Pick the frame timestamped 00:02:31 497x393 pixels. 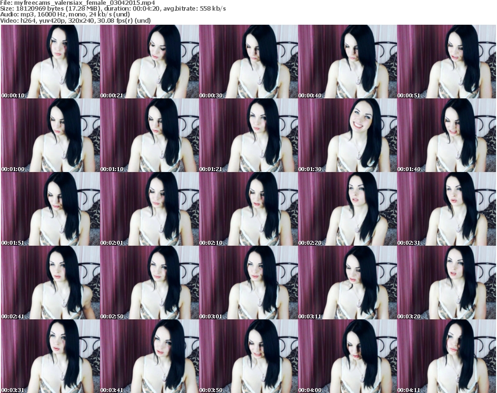tap(447, 209)
